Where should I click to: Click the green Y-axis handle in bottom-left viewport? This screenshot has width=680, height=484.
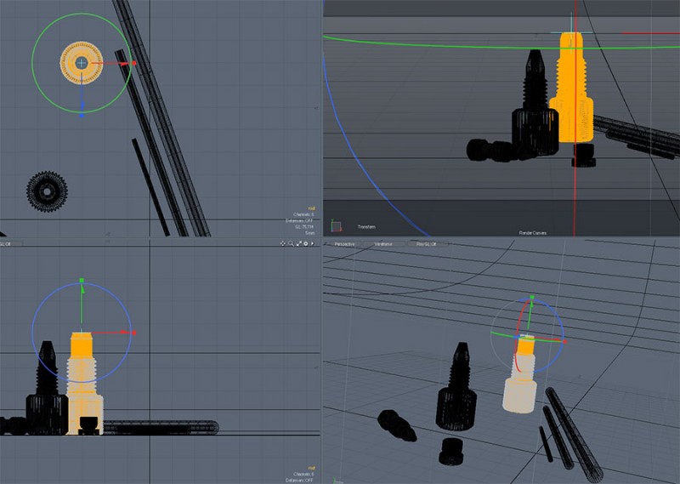pyautogui.click(x=82, y=281)
